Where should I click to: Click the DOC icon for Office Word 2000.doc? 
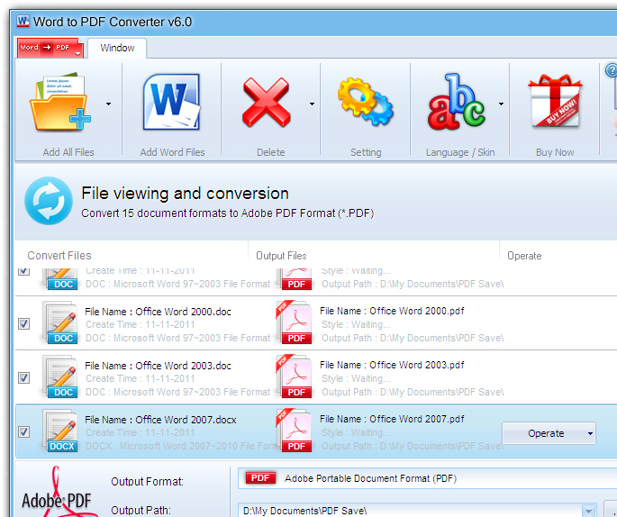[60, 323]
